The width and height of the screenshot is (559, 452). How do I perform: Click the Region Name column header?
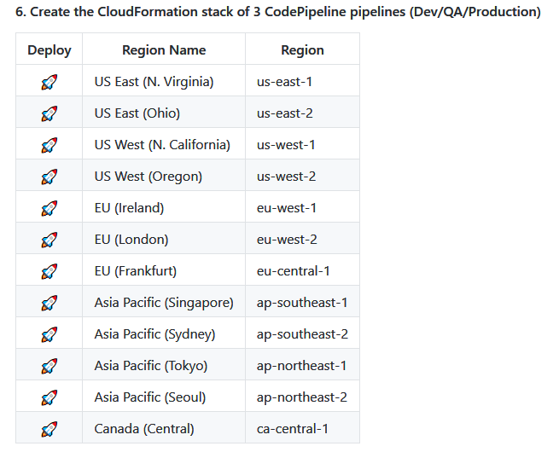[x=164, y=49]
